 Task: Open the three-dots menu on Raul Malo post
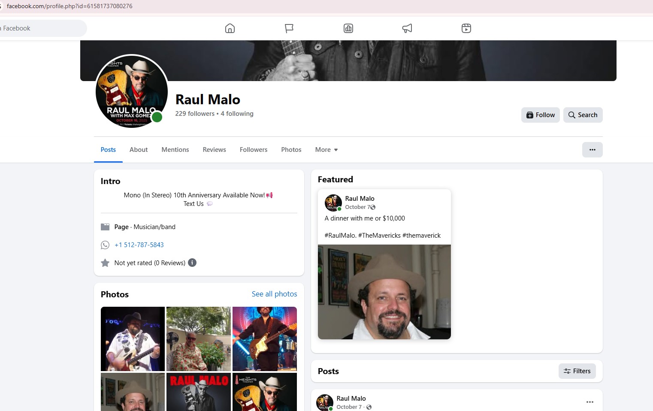(x=590, y=402)
